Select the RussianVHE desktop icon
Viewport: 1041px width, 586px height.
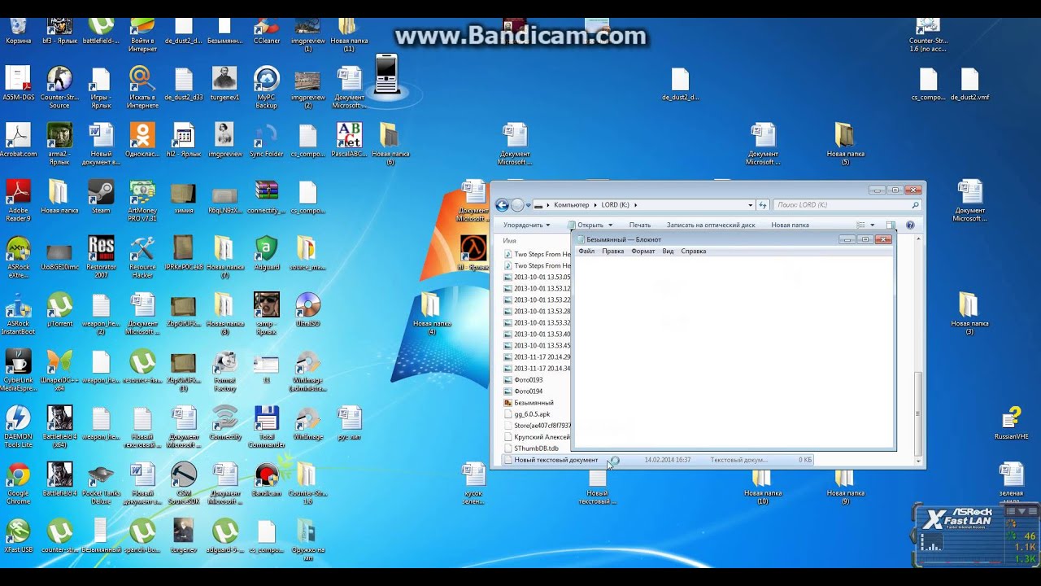point(1011,423)
